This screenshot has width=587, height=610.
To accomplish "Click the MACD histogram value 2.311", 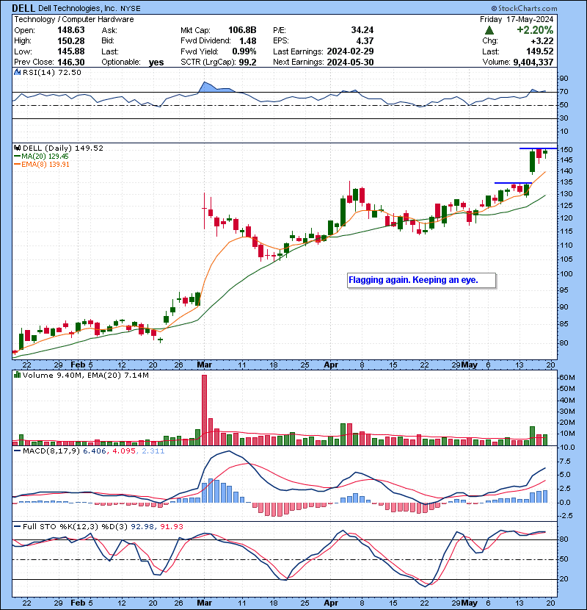I will [153, 451].
